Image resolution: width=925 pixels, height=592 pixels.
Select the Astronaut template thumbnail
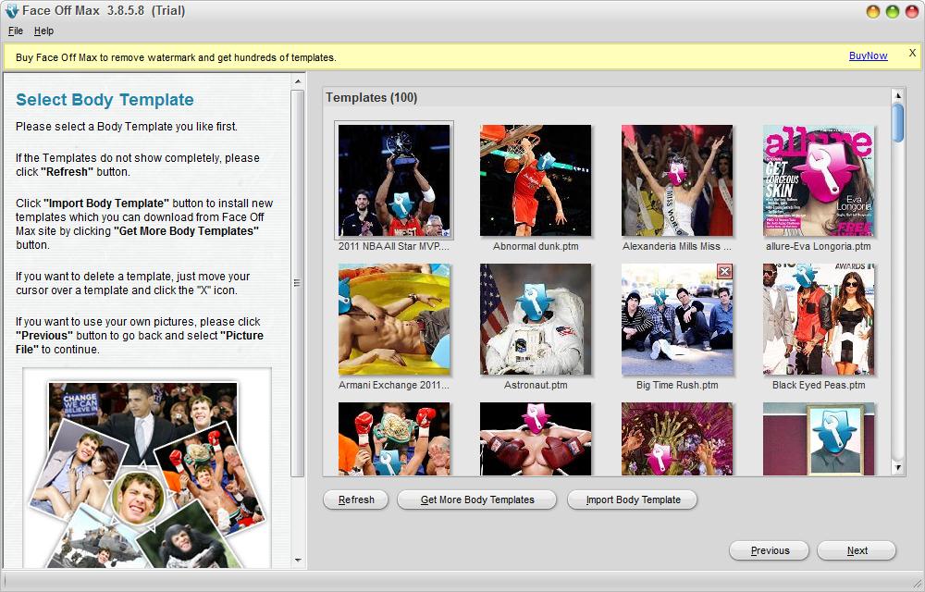536,320
